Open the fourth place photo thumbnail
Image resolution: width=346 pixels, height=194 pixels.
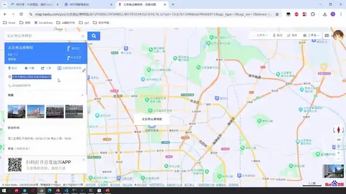[74, 112]
